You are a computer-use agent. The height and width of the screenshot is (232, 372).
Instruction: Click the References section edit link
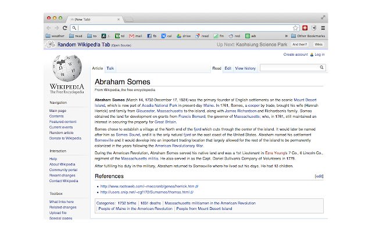coord(319,176)
